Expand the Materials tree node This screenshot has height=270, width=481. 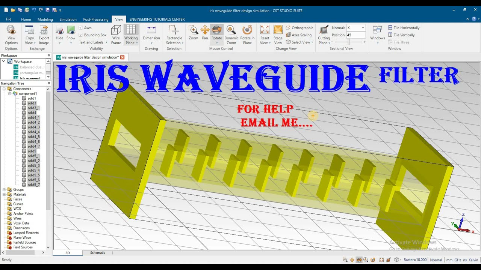4,195
